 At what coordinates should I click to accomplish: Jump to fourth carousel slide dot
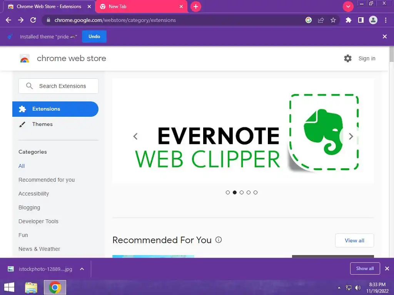[249, 192]
